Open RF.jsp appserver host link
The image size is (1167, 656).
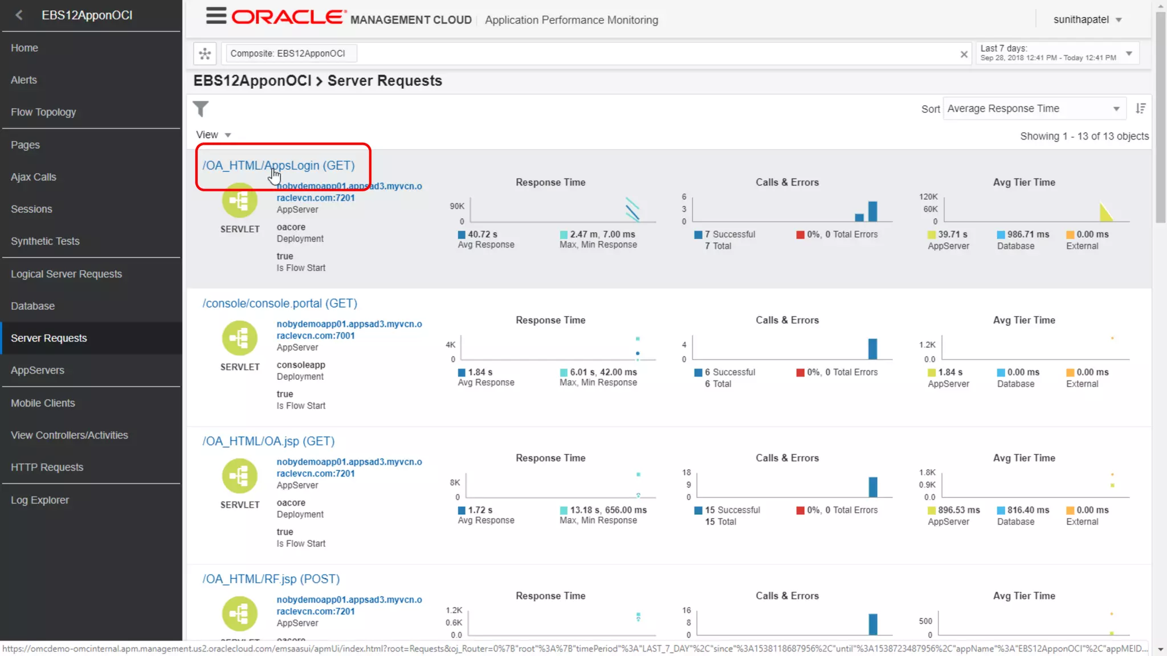pos(349,605)
